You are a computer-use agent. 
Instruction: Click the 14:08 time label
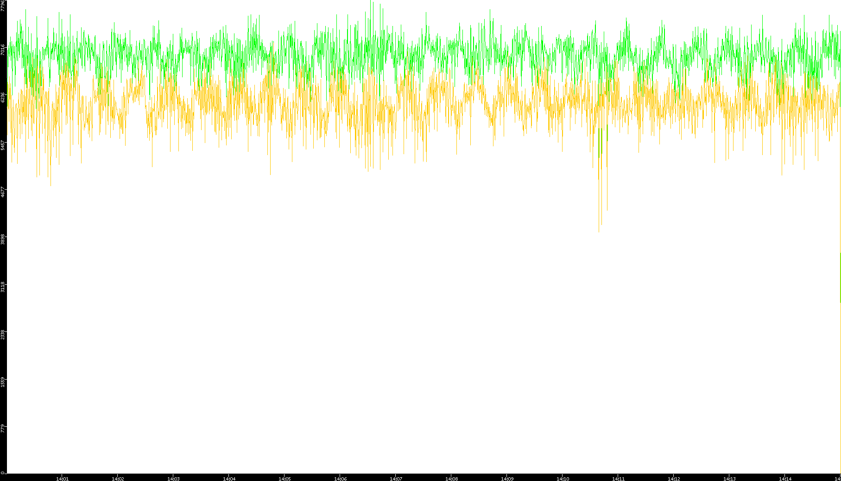click(x=451, y=479)
